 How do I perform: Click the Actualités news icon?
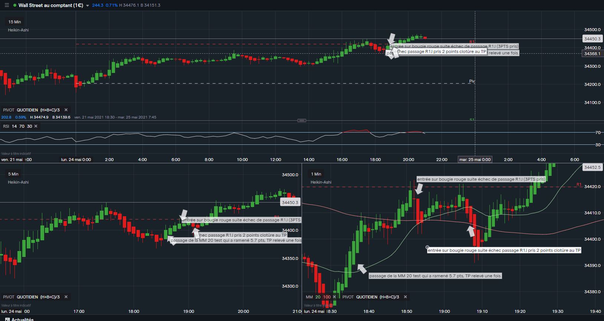coord(7,319)
